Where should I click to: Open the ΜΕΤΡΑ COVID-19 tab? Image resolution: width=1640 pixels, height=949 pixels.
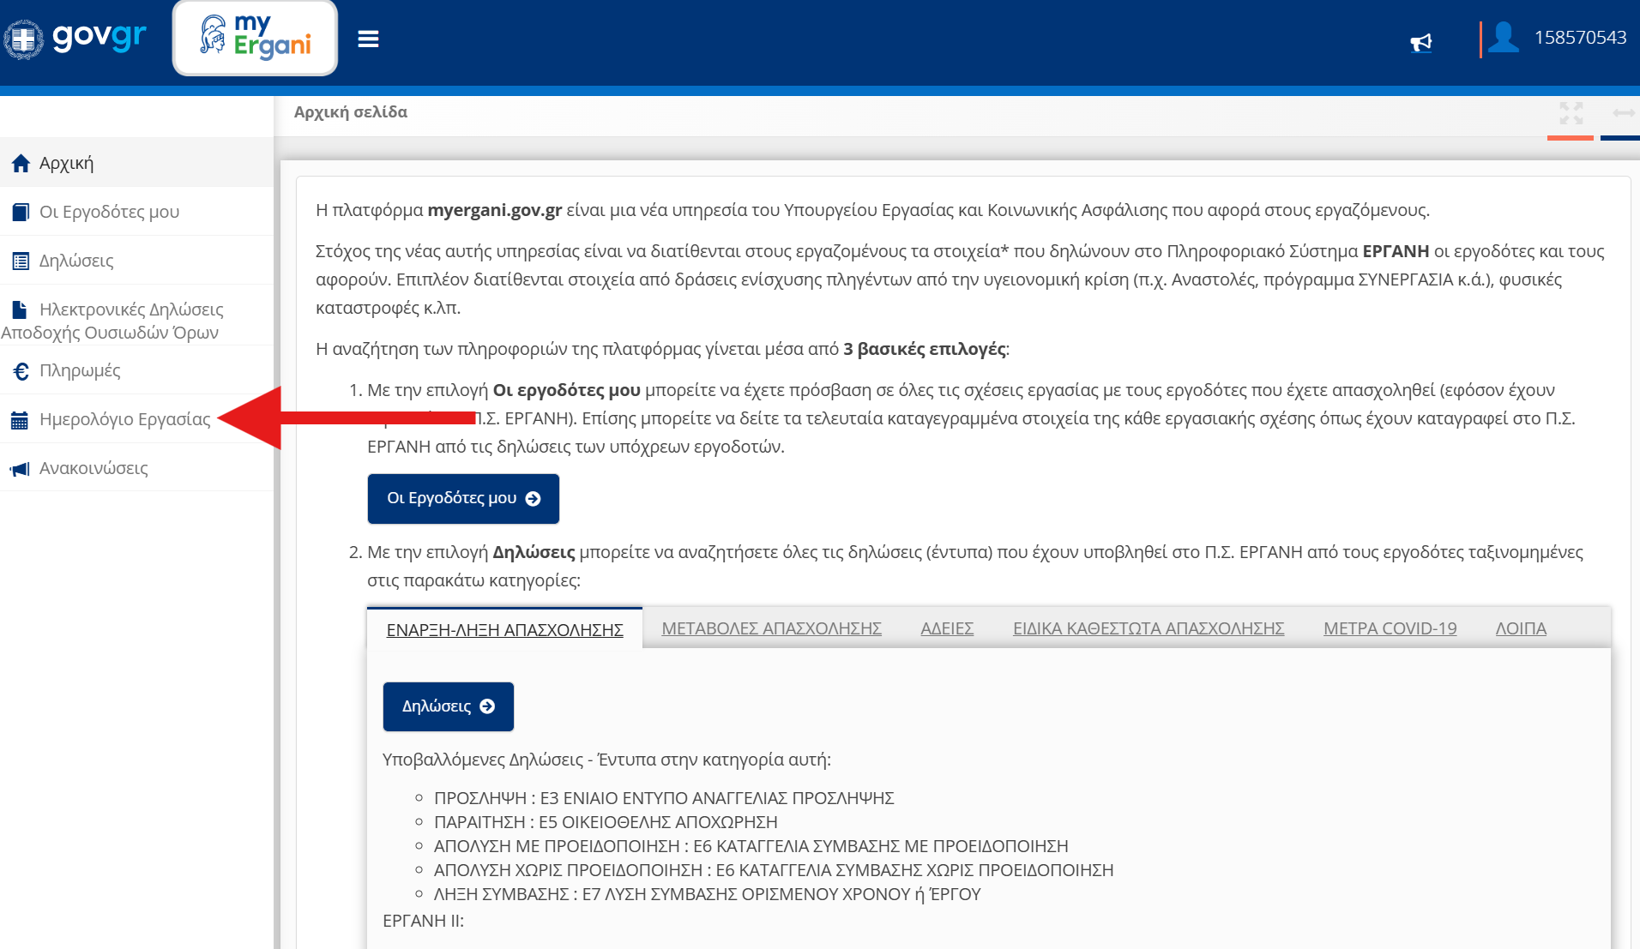(x=1390, y=628)
